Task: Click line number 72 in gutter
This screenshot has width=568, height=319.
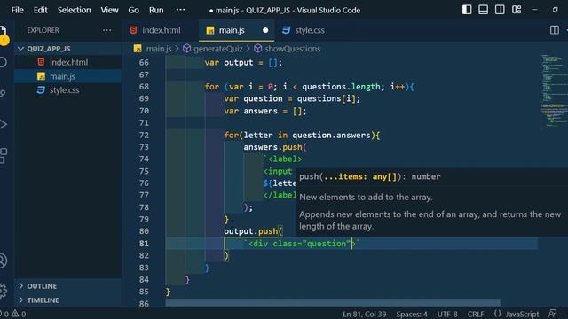Action: click(144, 136)
